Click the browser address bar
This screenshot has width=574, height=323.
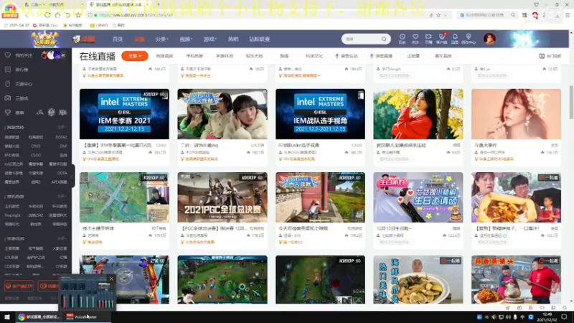point(256,15)
